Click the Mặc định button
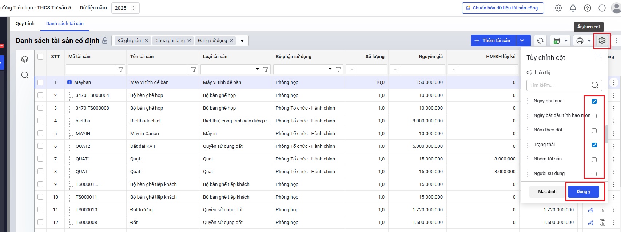Image resolution: width=621 pixels, height=232 pixels. click(547, 192)
